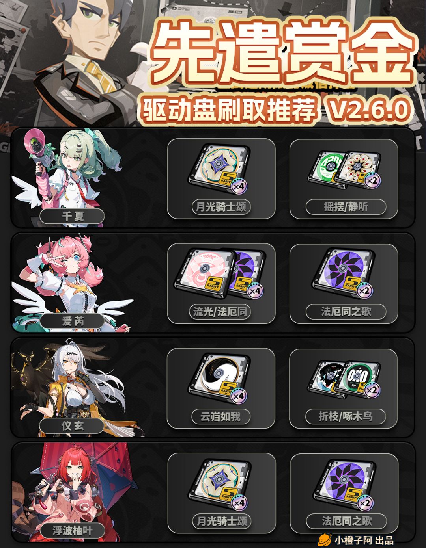The height and width of the screenshot is (548, 426).
Task: Click the 摇摆/静听 label
Action: click(x=346, y=206)
